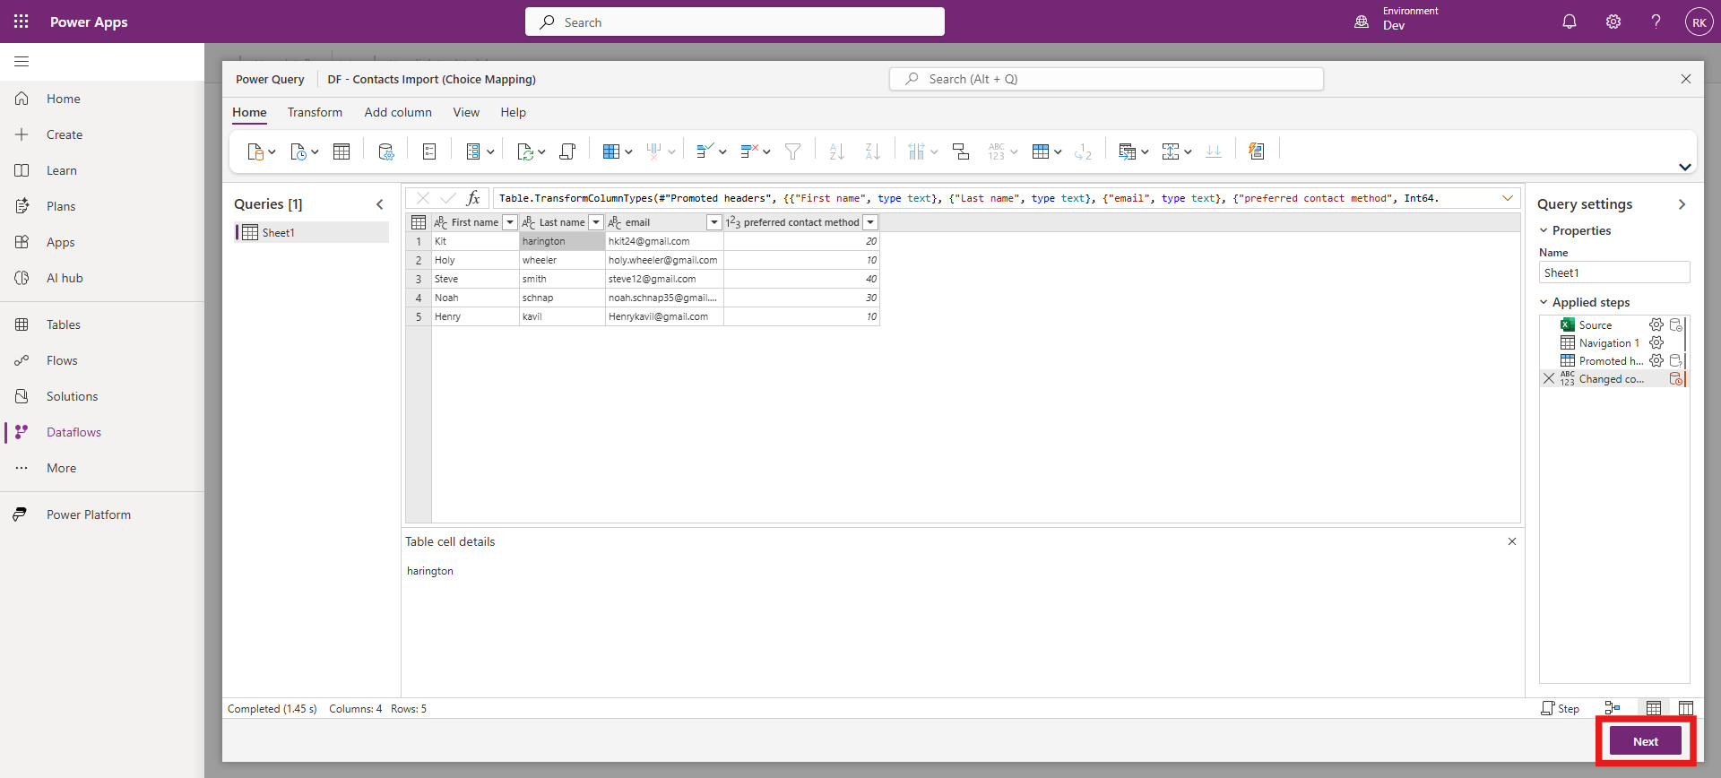
Task: Open preferred contact method column filter dropdown
Action: click(x=869, y=222)
